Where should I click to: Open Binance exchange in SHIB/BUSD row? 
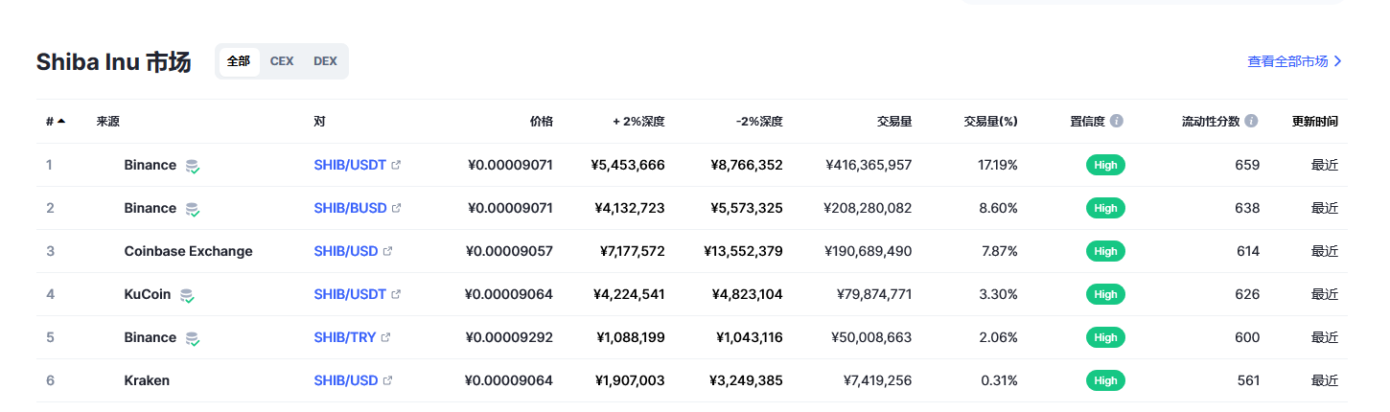(151, 208)
